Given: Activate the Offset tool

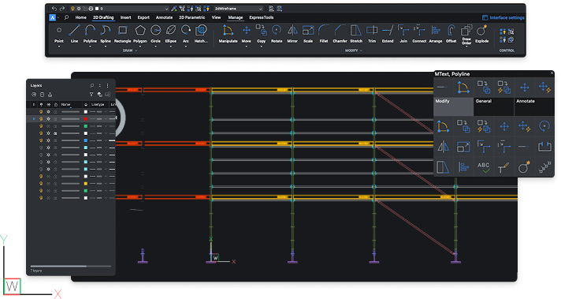Looking at the screenshot, I should tap(451, 34).
